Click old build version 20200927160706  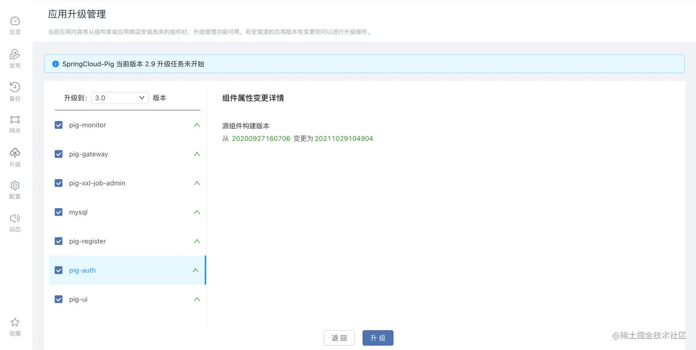click(x=261, y=138)
